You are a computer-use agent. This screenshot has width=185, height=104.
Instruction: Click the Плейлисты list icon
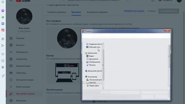click(x=11, y=52)
